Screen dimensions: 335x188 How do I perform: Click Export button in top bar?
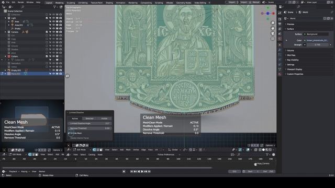tap(231, 2)
